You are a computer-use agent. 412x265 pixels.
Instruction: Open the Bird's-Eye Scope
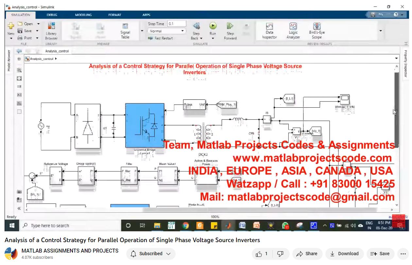pyautogui.click(x=317, y=26)
